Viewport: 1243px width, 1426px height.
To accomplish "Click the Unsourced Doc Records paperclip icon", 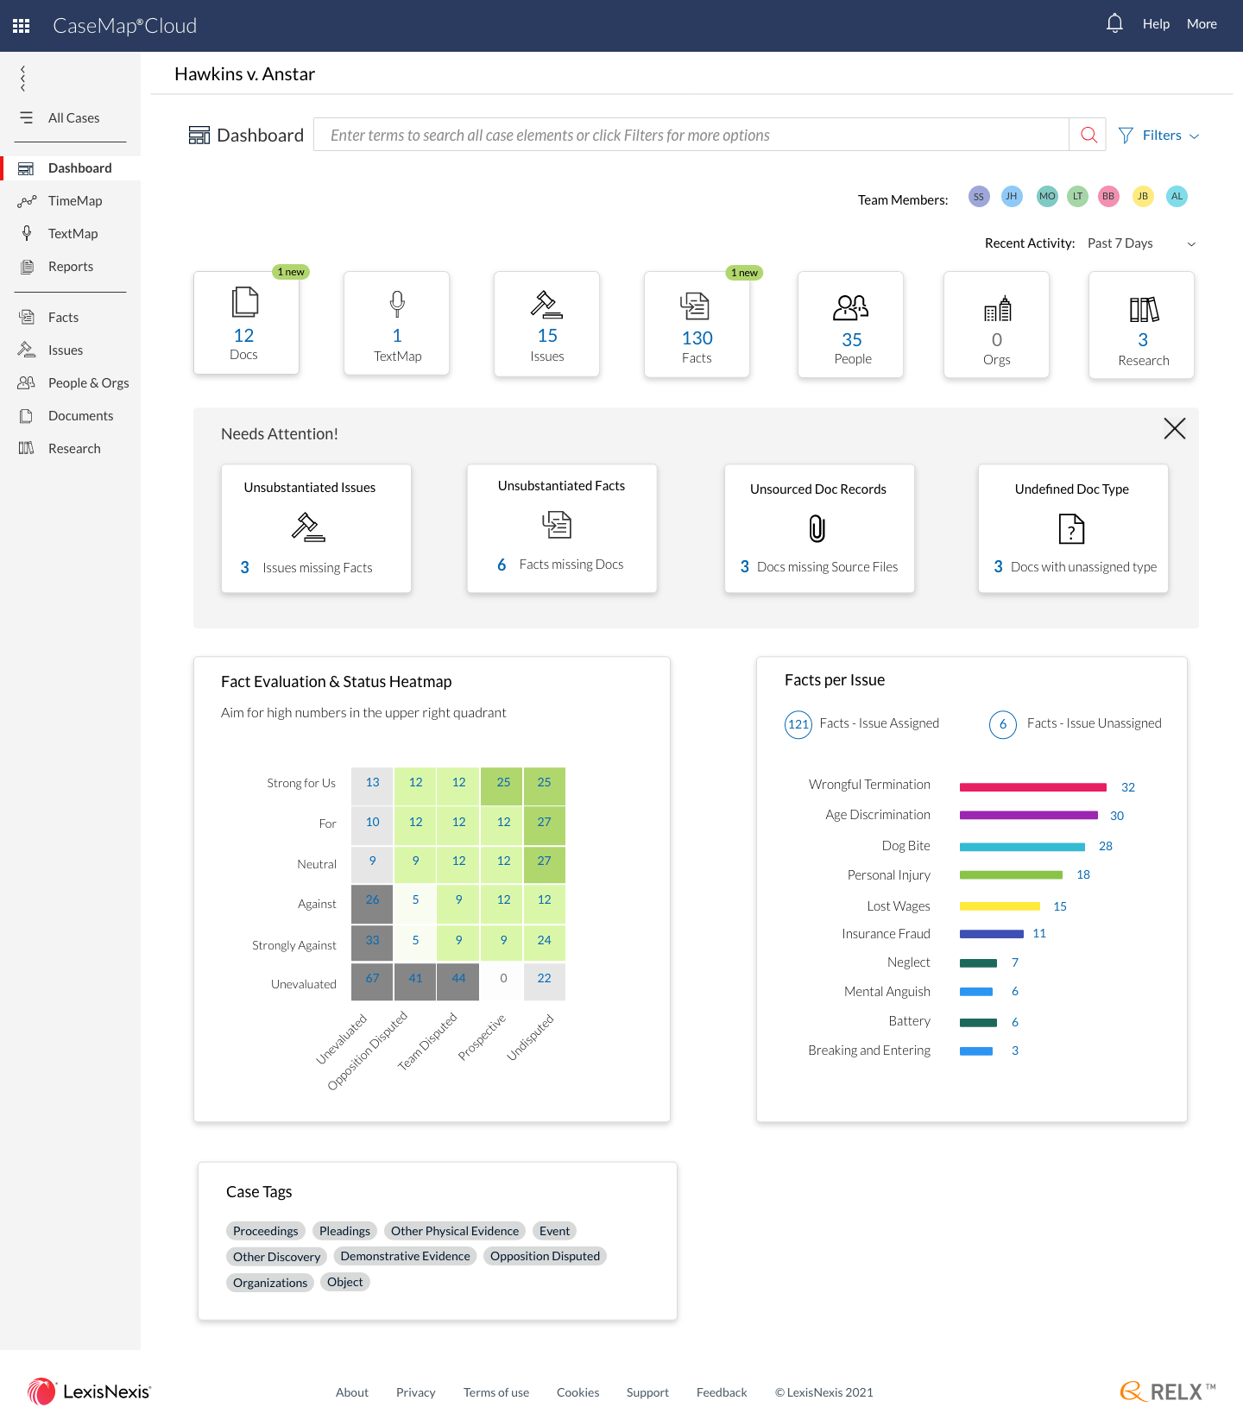I will [x=817, y=528].
